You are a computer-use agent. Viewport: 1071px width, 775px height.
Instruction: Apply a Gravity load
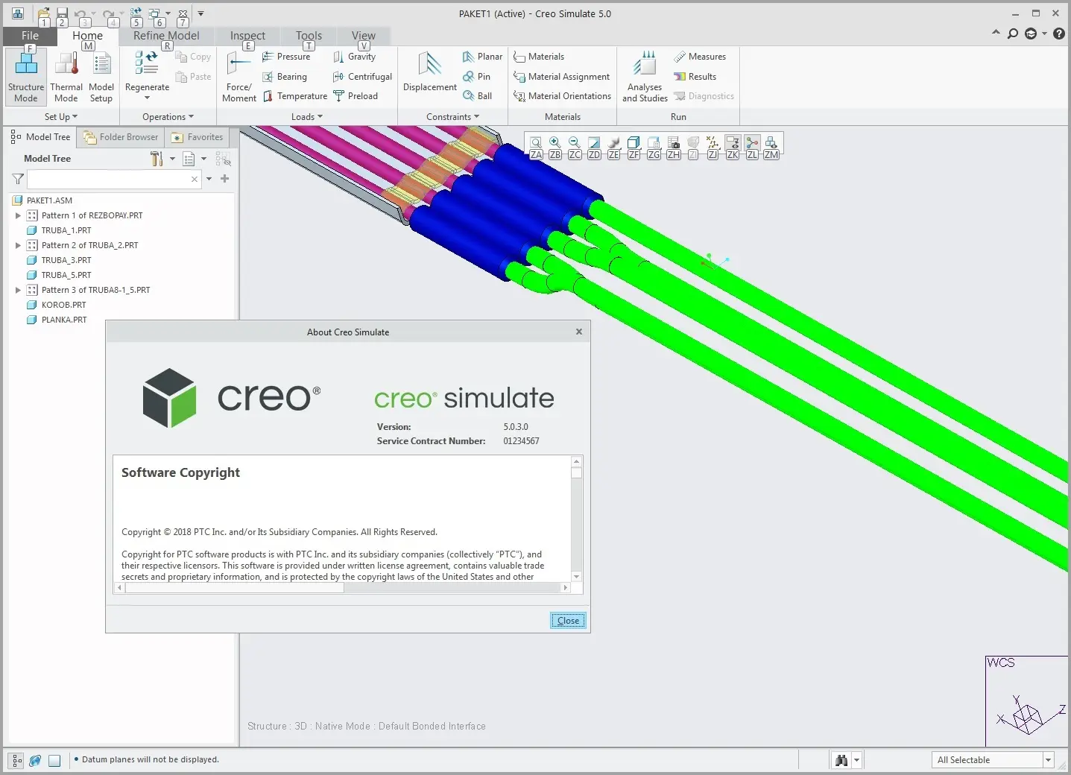pos(355,57)
